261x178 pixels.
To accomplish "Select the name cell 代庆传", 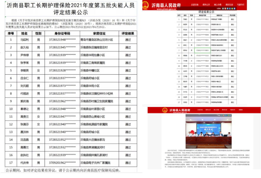I will point(24,163).
